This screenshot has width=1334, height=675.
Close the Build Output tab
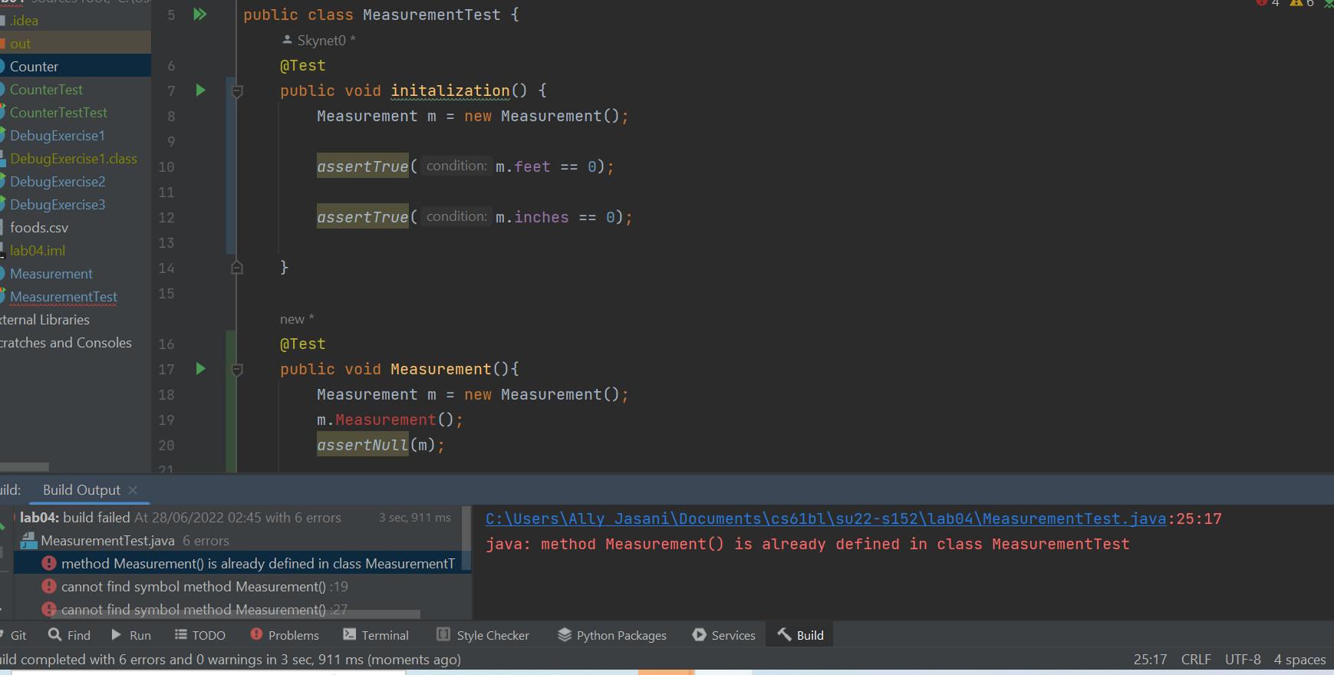click(x=133, y=490)
